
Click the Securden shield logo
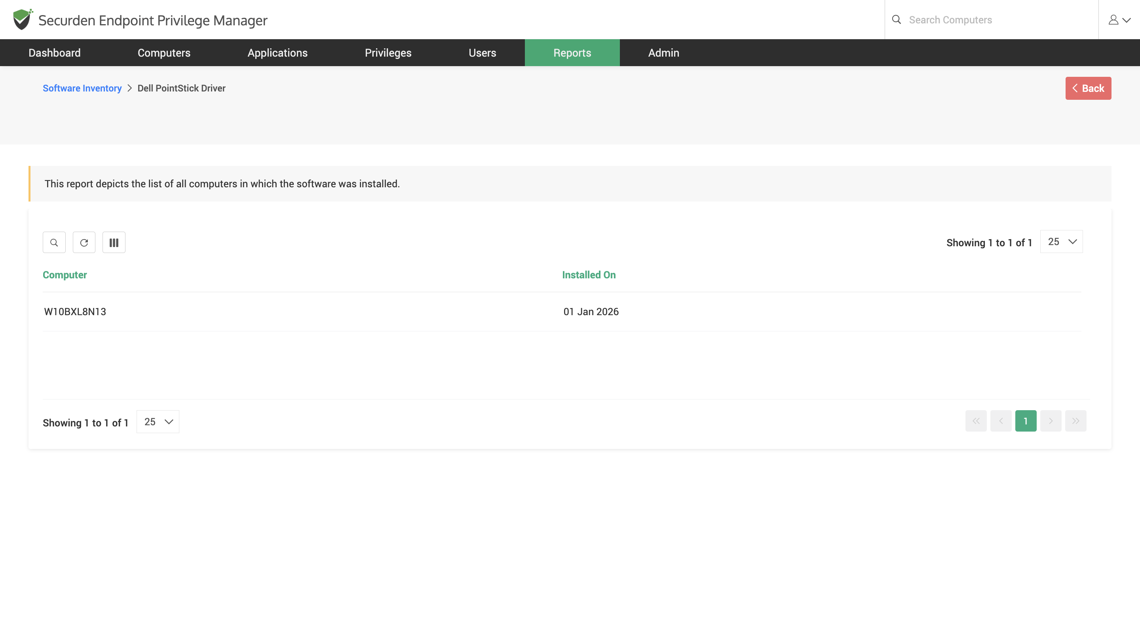pos(23,19)
